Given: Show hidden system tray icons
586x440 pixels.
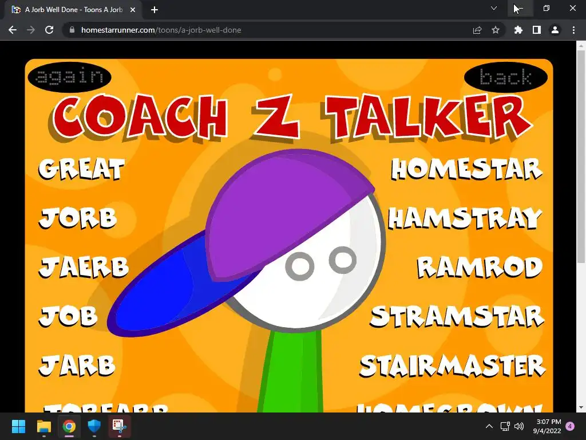Looking at the screenshot, I should click(x=489, y=426).
